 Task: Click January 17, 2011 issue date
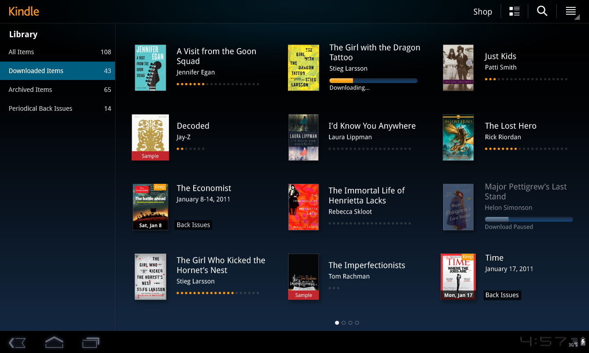coord(509,269)
